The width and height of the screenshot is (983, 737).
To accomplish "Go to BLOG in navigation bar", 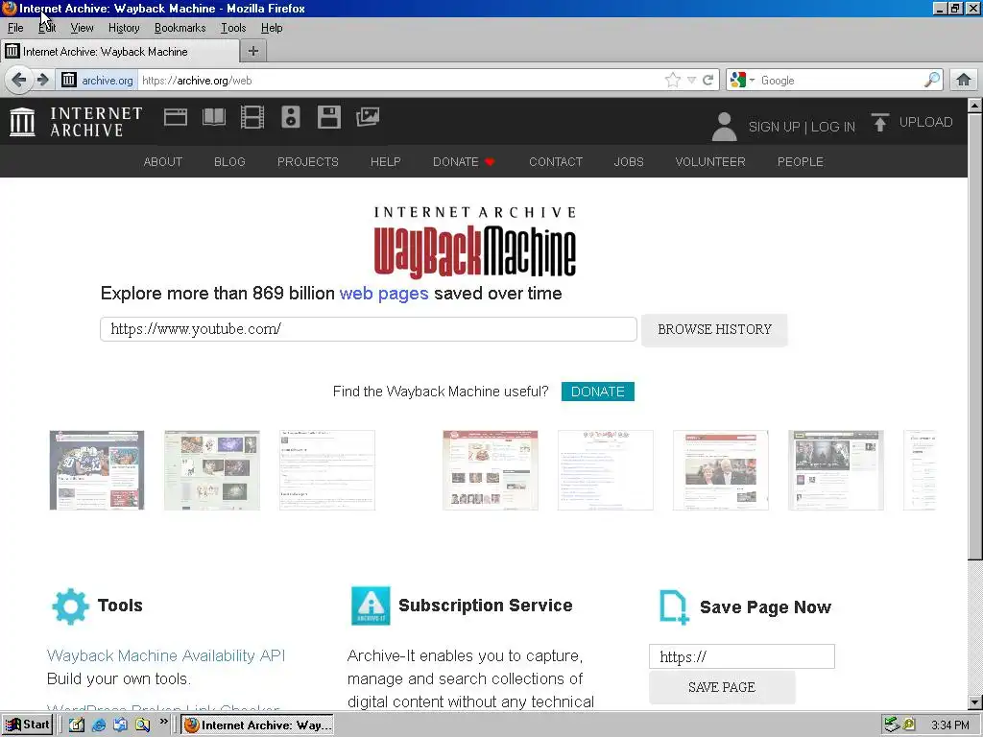I will pyautogui.click(x=229, y=161).
